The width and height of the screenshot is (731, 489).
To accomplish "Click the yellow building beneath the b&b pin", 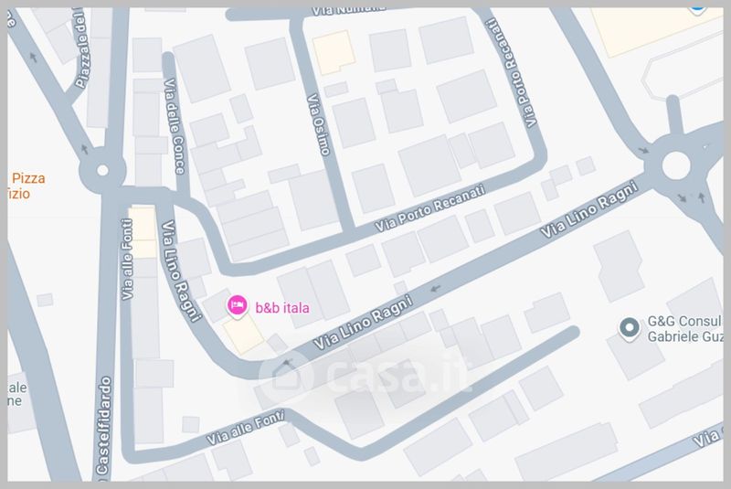I will coord(243,334).
